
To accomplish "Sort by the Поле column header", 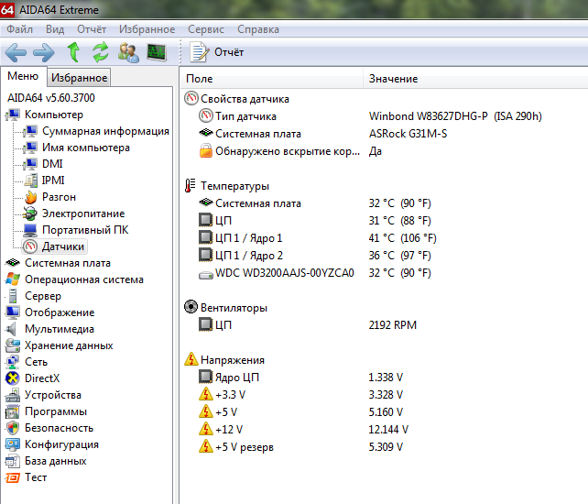I will (x=272, y=79).
